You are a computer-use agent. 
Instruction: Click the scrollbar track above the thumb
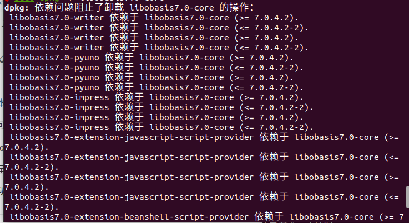pyautogui.click(x=407, y=94)
